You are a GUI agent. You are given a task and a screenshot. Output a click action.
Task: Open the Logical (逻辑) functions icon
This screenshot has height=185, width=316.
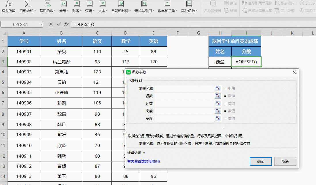pyautogui.click(x=90, y=4)
